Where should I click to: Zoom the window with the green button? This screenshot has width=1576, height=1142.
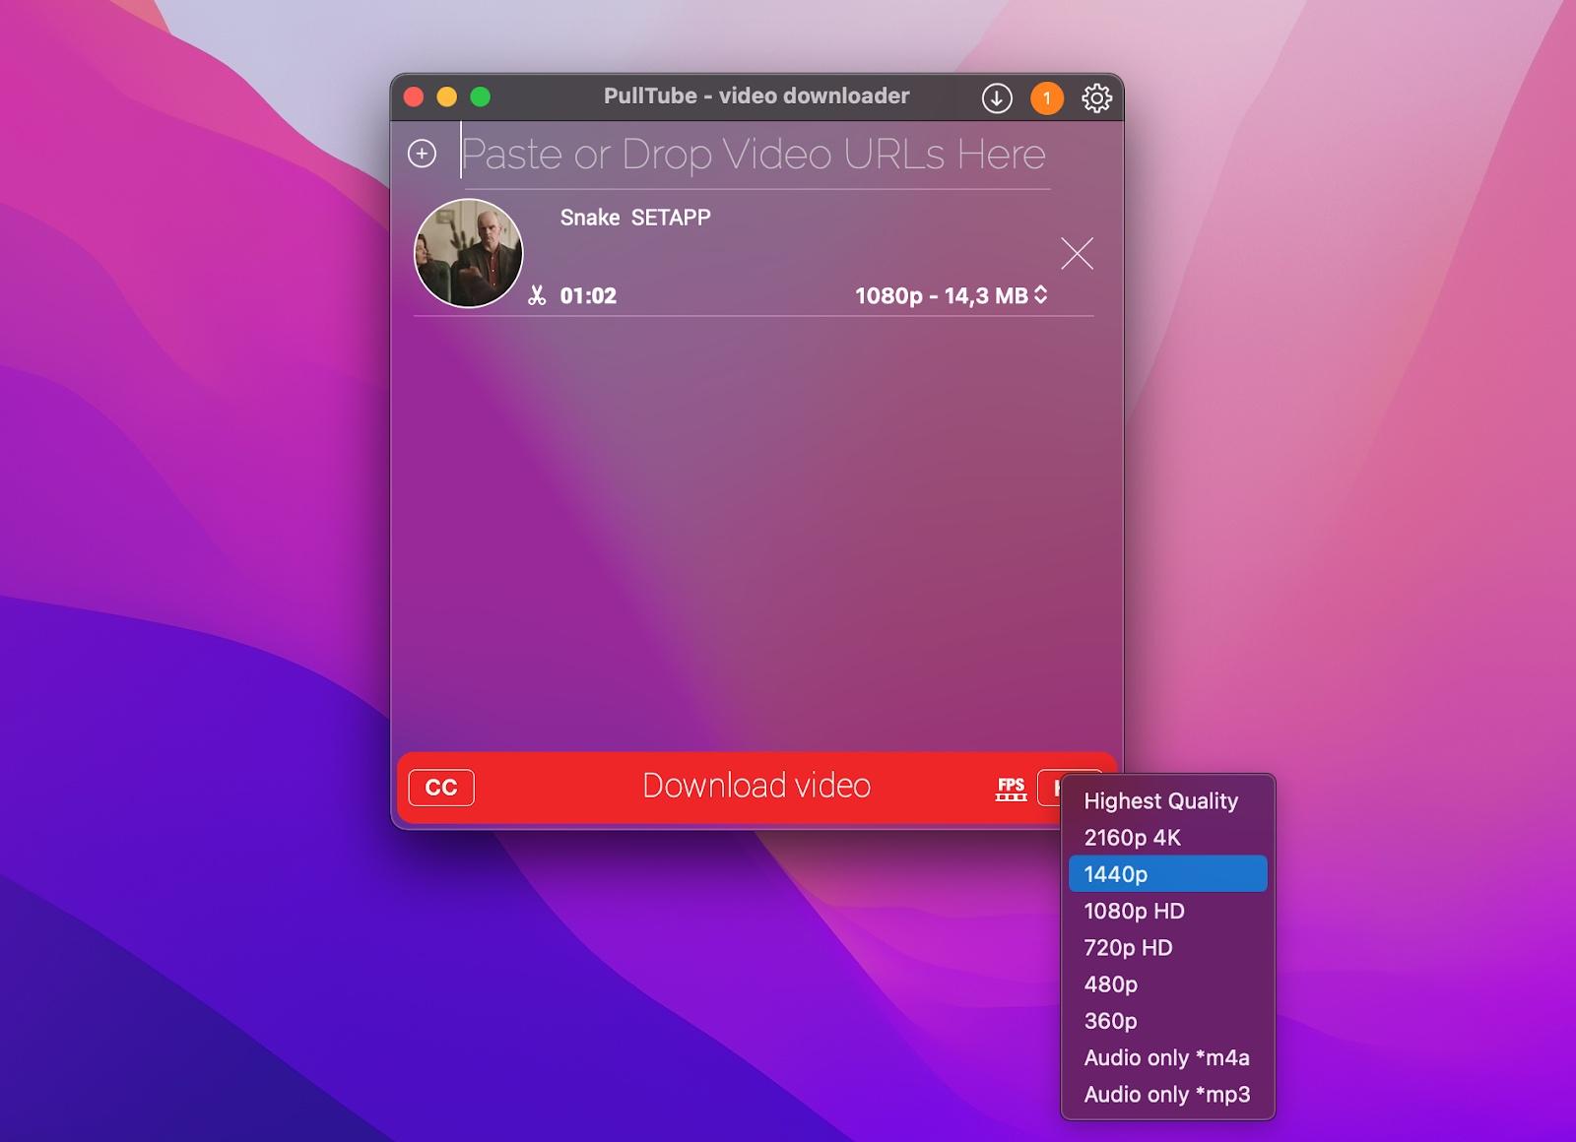(x=481, y=96)
